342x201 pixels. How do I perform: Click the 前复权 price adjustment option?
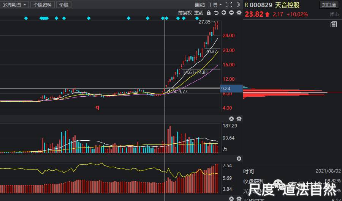[185, 13]
